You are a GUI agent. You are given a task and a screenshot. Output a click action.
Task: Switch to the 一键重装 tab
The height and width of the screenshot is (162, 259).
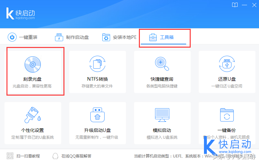[x=28, y=37]
